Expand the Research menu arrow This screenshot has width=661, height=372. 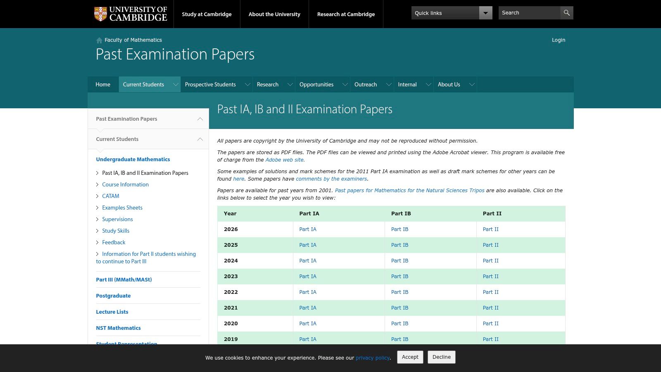pos(290,84)
